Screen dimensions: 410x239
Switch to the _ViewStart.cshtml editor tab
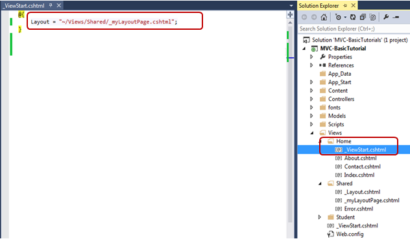(24, 5)
